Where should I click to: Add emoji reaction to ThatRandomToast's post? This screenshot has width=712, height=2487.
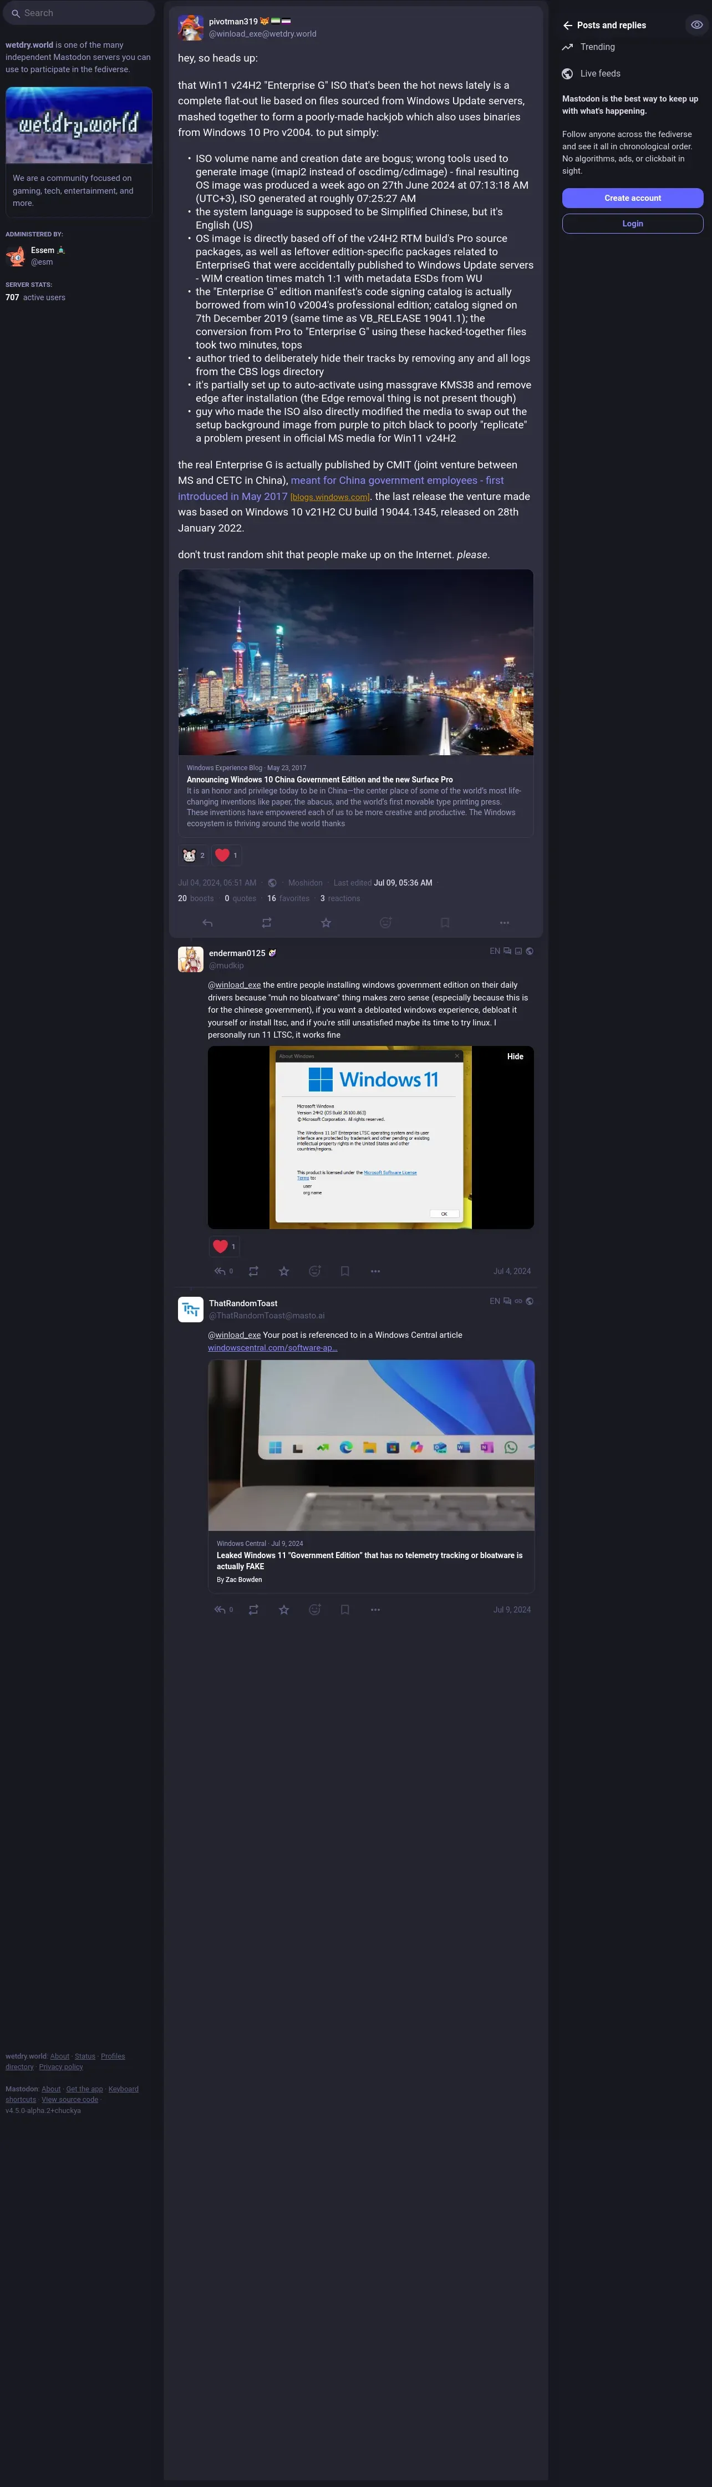coord(314,1609)
